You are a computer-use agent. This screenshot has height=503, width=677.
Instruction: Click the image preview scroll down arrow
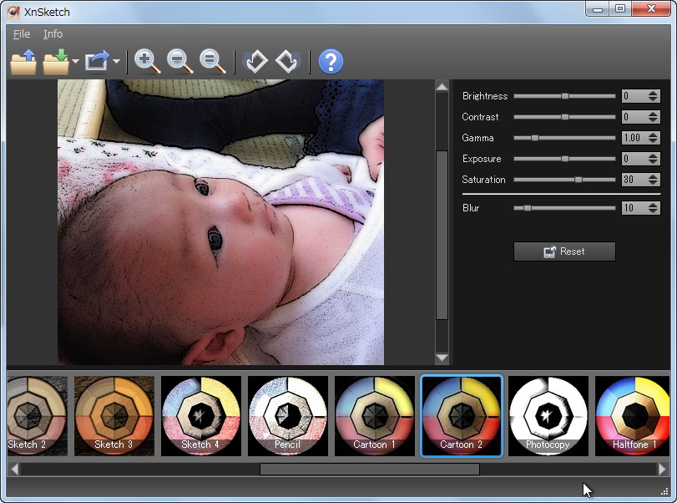pyautogui.click(x=442, y=358)
